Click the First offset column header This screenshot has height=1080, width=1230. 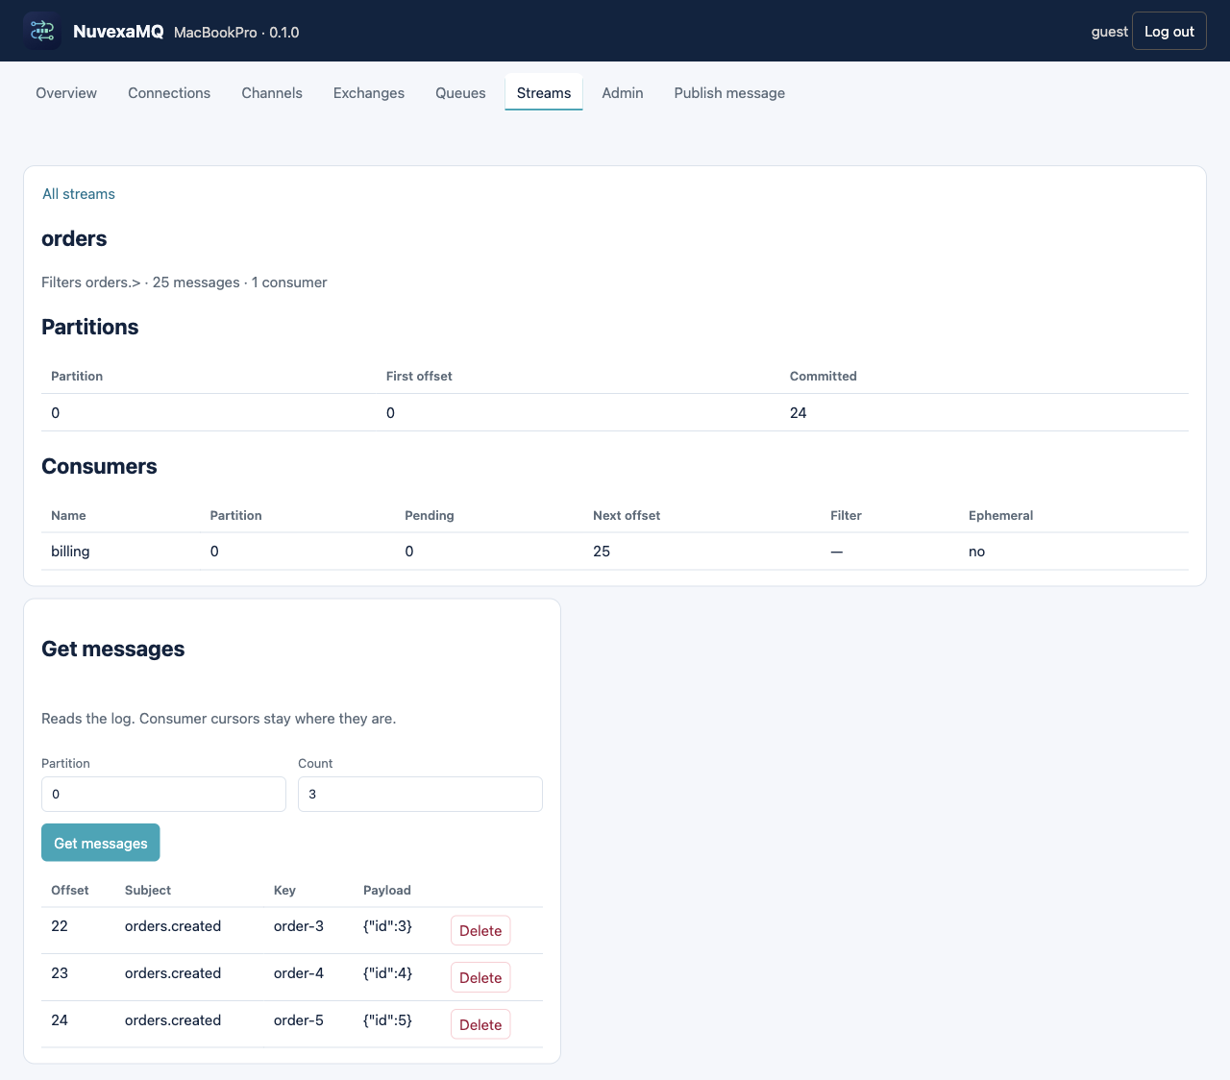(x=419, y=377)
